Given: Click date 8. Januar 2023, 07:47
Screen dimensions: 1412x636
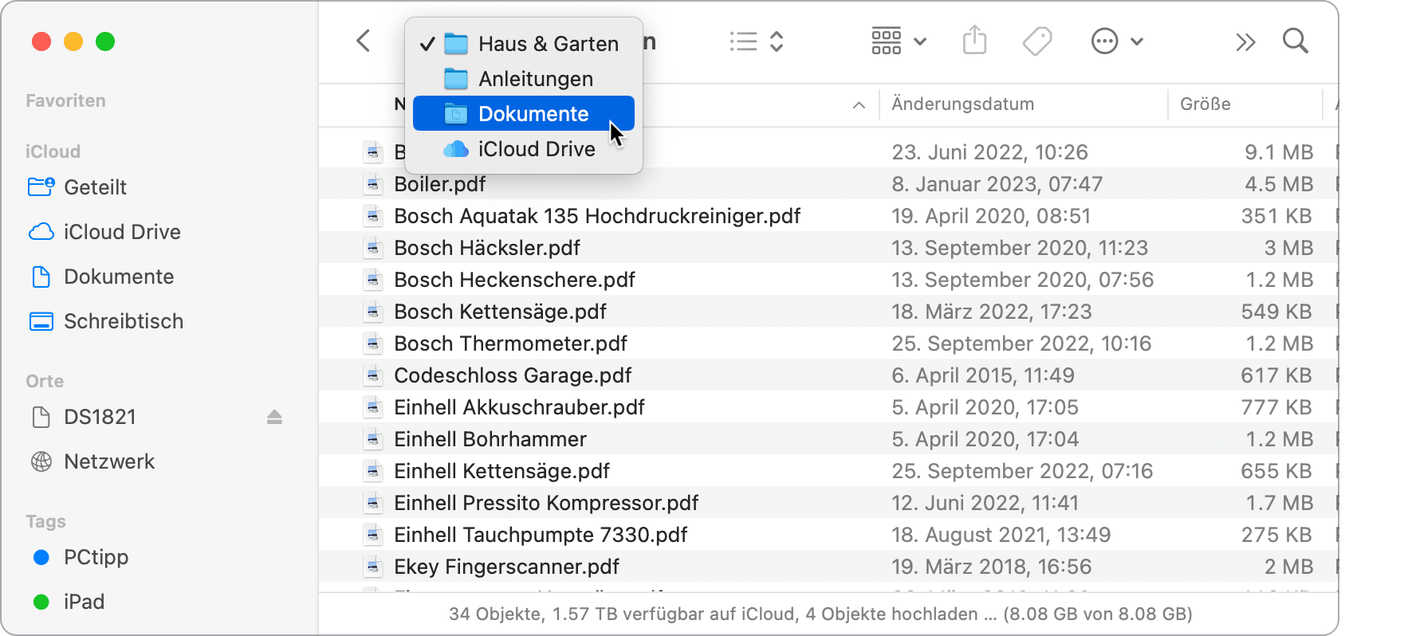Looking at the screenshot, I should (x=997, y=184).
